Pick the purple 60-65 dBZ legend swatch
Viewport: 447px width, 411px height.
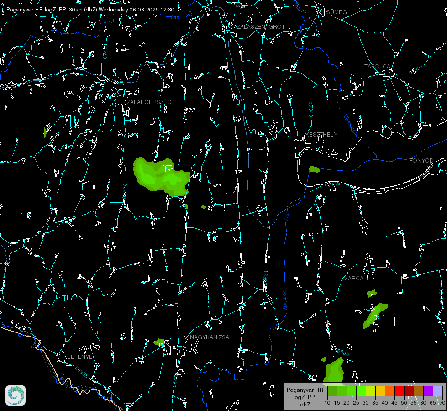428,391
